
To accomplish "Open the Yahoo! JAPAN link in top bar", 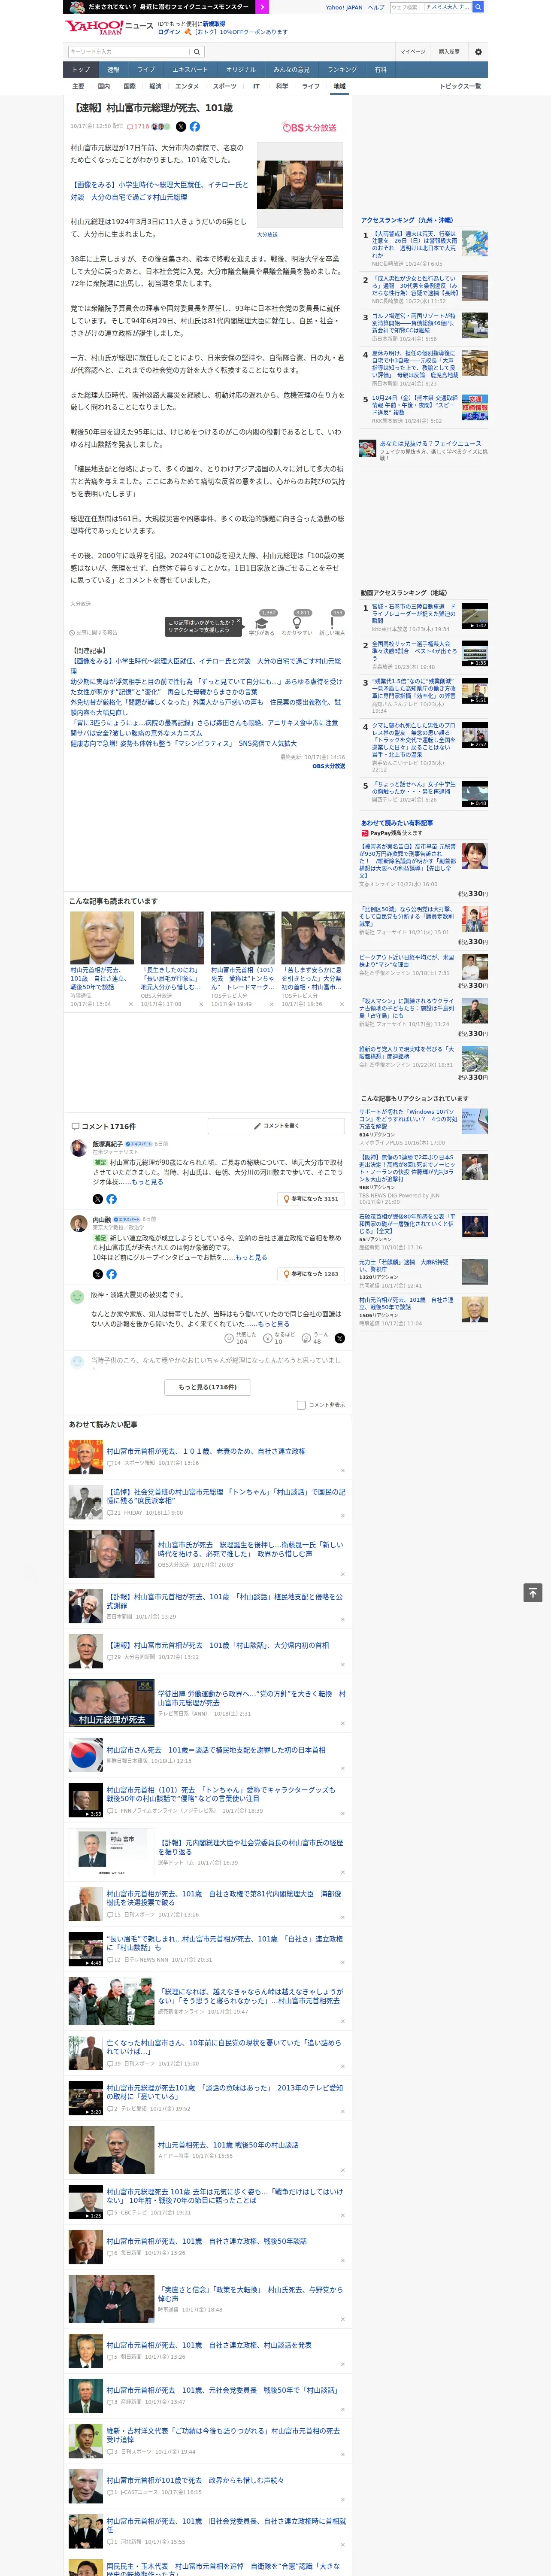I will point(344,7).
